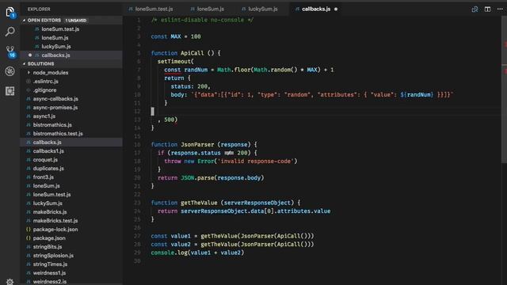Open the editor more actions menu

pos(500,9)
